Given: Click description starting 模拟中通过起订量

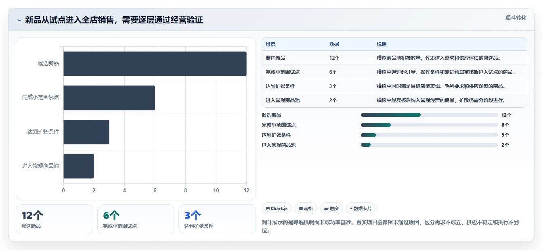Looking at the screenshot, I should (x=446, y=72).
